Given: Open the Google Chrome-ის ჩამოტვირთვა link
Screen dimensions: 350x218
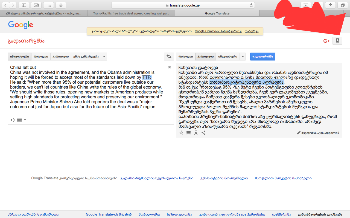Looking at the screenshot, I should [x=218, y=31].
